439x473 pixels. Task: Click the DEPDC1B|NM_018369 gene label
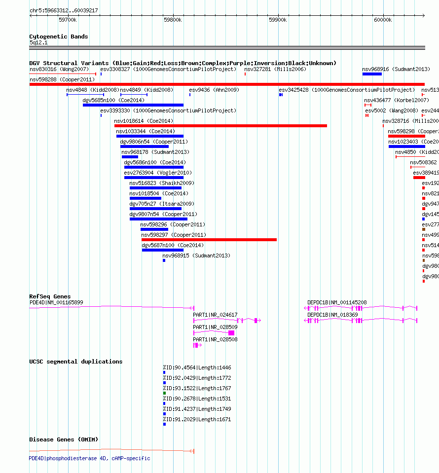[x=332, y=315]
